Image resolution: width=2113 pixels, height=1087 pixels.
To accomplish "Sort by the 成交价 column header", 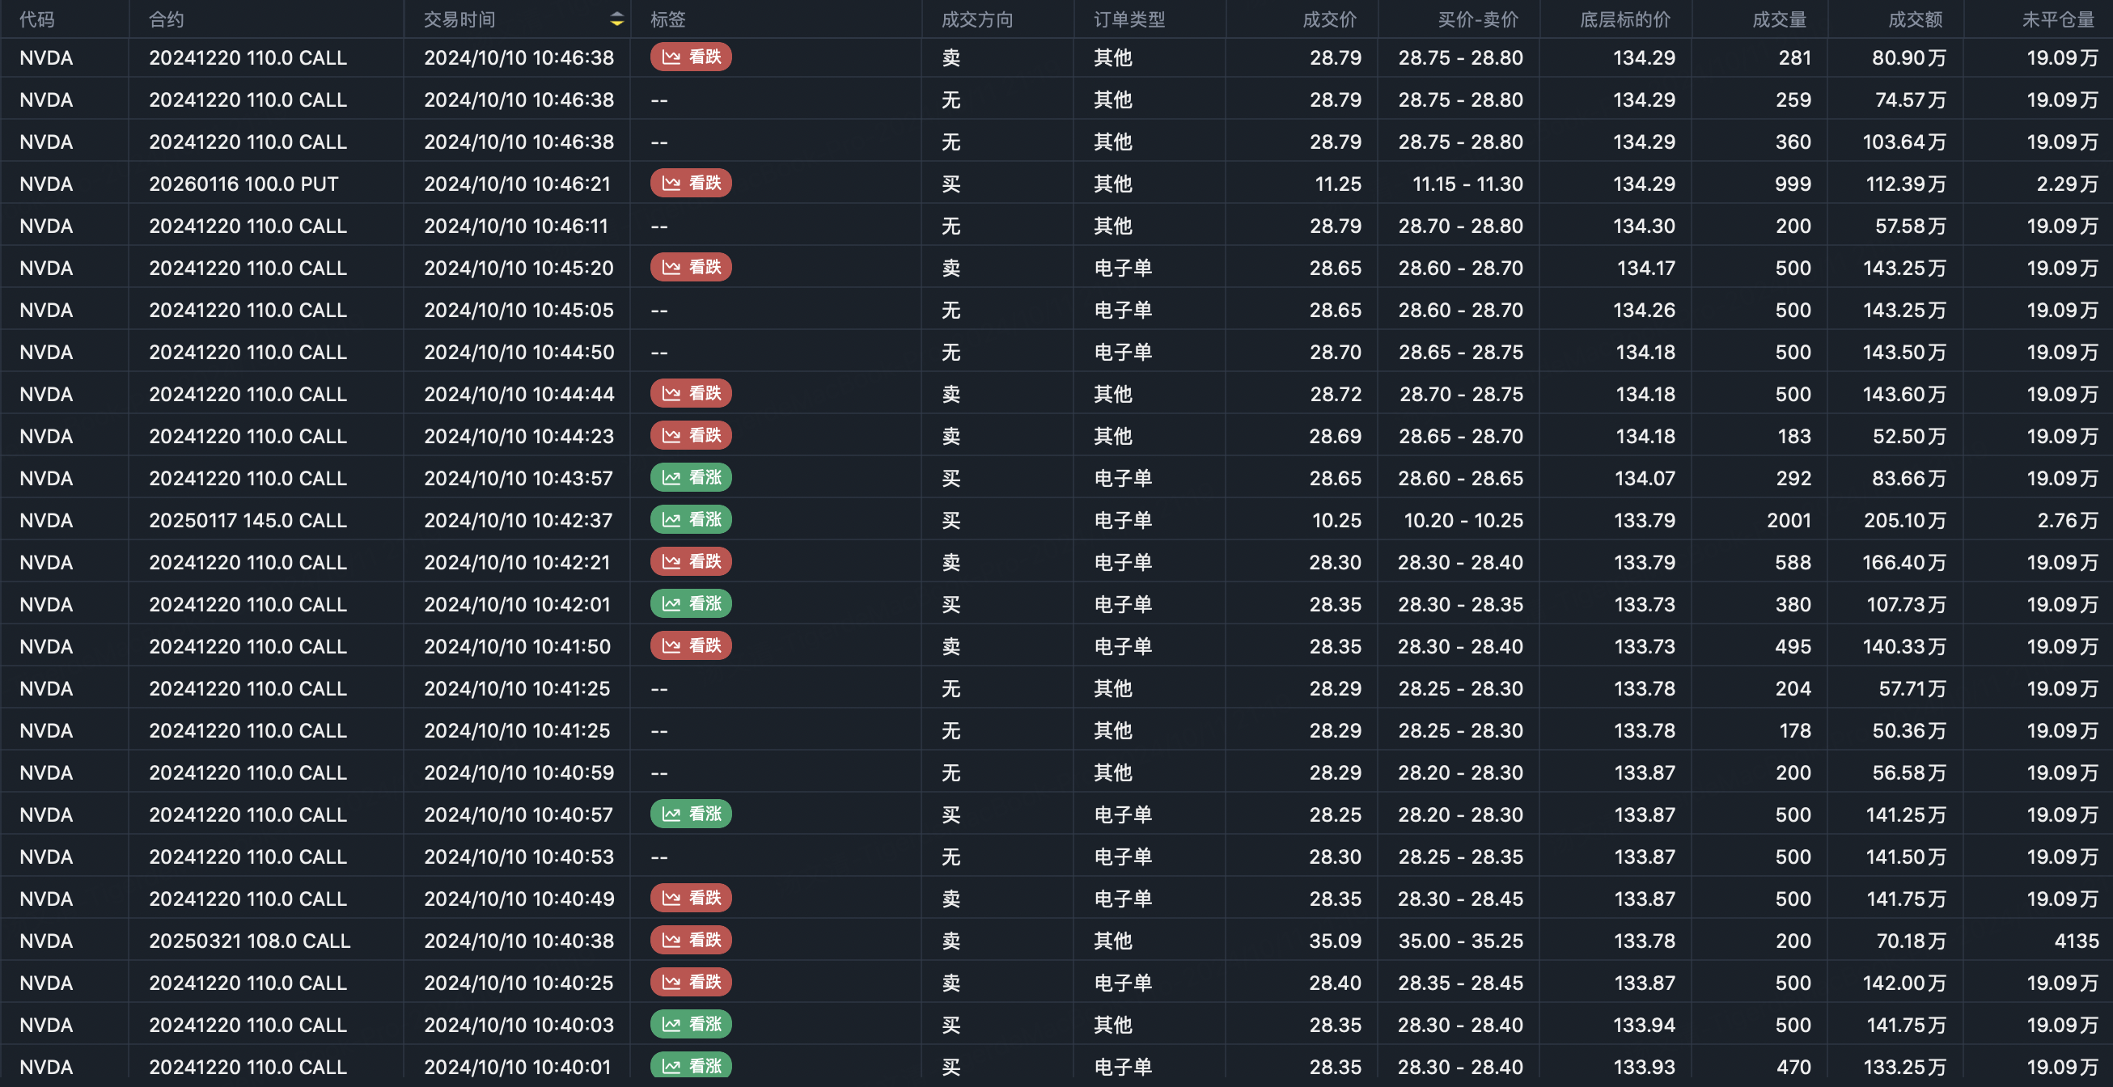I will (1330, 19).
